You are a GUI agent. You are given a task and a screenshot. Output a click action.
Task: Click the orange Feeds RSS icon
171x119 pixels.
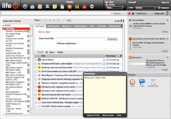pyautogui.click(x=70, y=7)
